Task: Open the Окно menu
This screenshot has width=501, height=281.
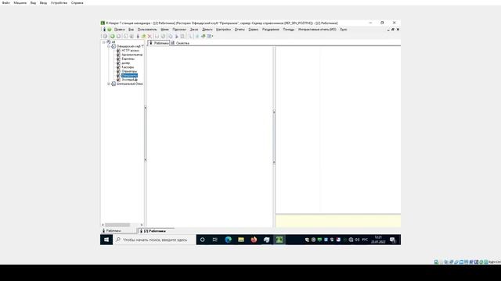Action: (343, 30)
